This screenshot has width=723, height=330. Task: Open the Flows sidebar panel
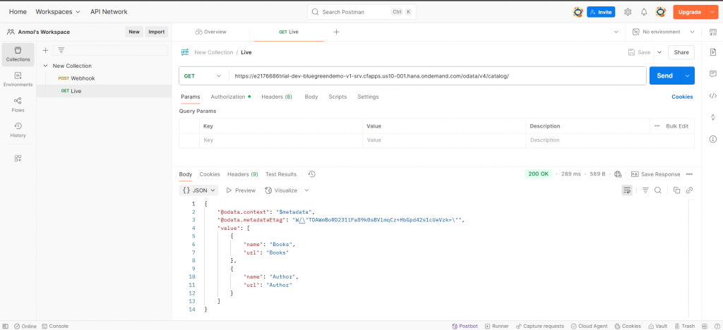pos(18,105)
